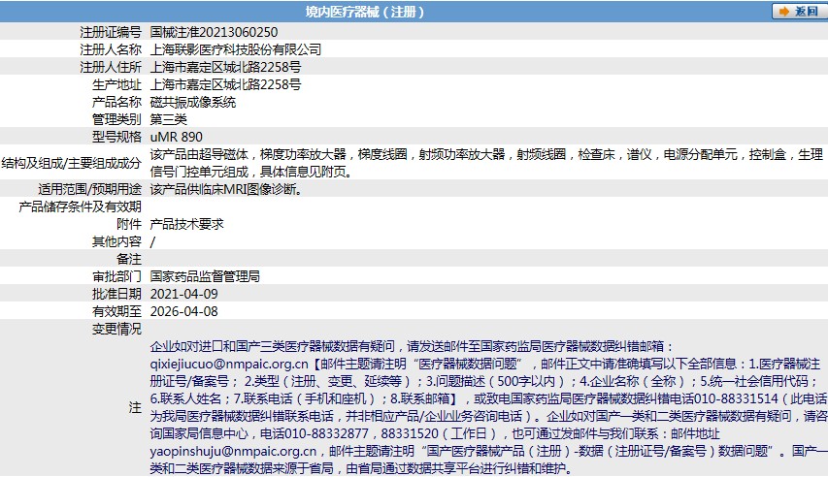Click the 产品名称 label

[x=116, y=102]
